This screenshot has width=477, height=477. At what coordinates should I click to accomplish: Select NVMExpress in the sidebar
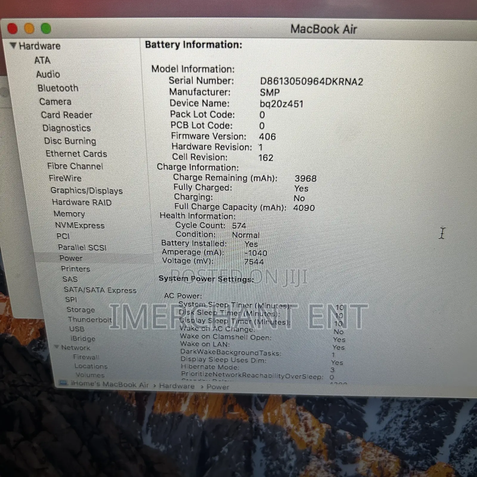80,225
